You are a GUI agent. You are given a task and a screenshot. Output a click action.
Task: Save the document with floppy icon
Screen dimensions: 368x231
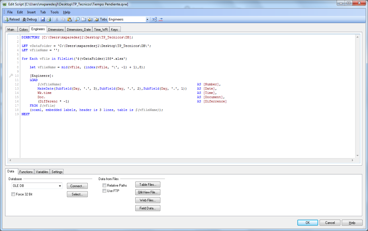coord(43,19)
